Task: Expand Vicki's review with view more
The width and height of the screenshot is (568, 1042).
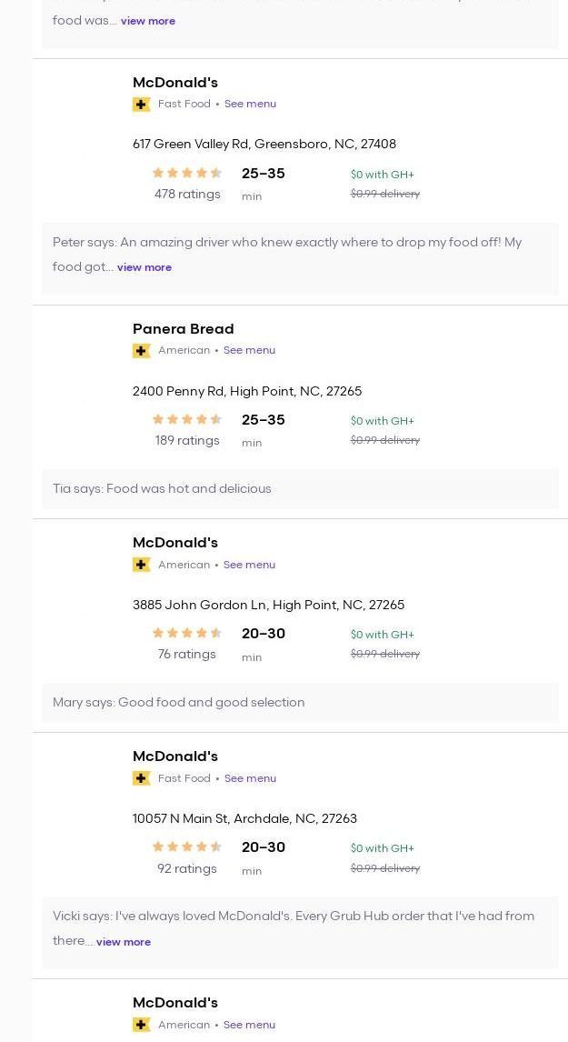Action: 124,942
